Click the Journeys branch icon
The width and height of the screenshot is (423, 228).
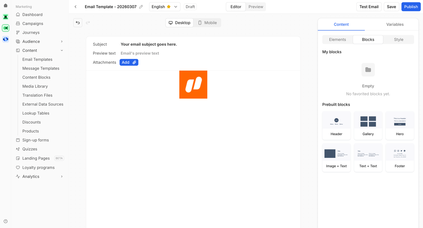[x=18, y=32]
